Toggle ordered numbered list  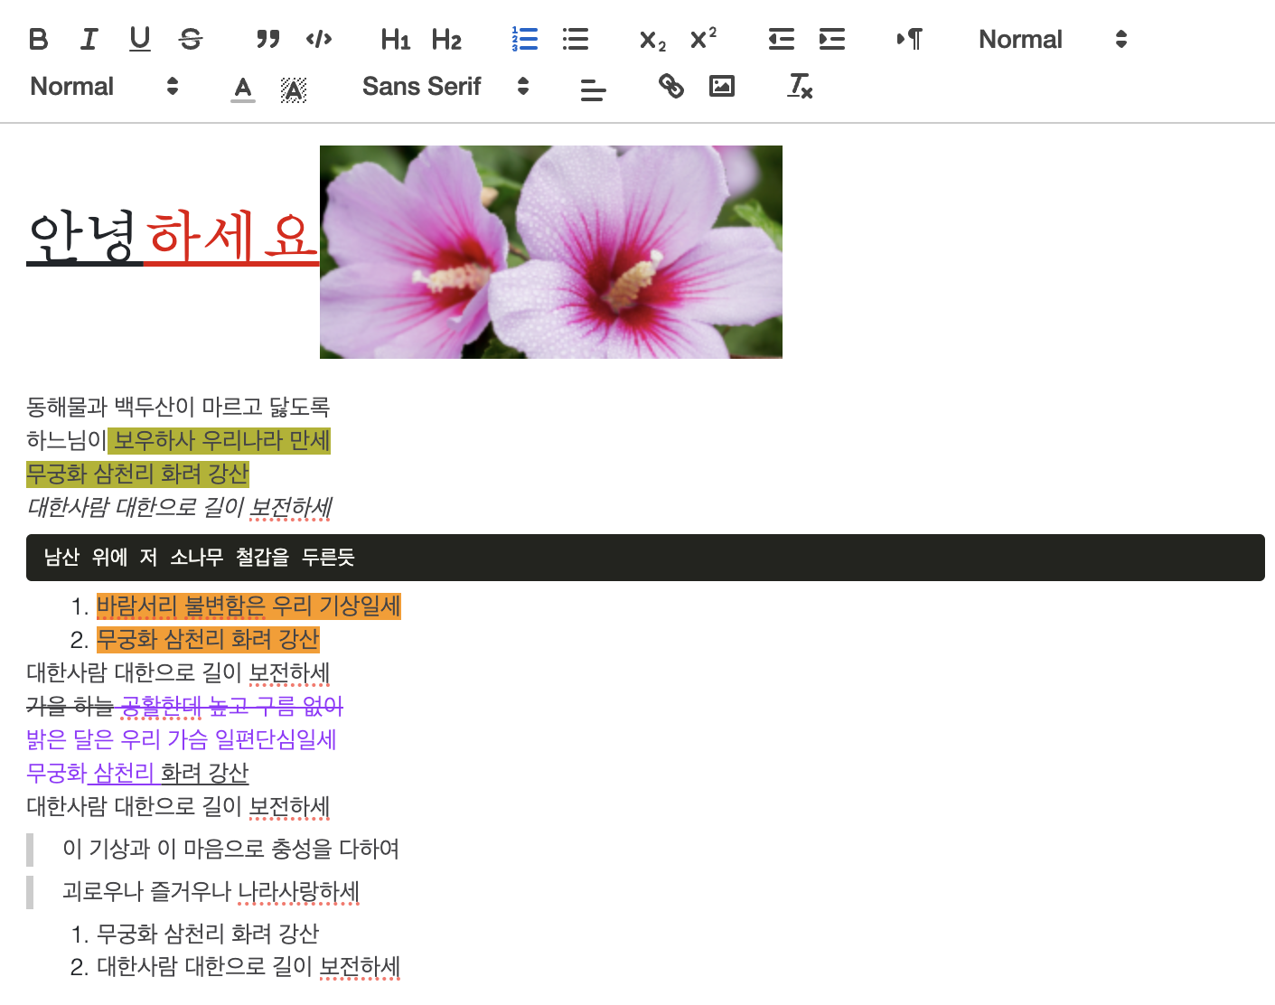point(524,39)
